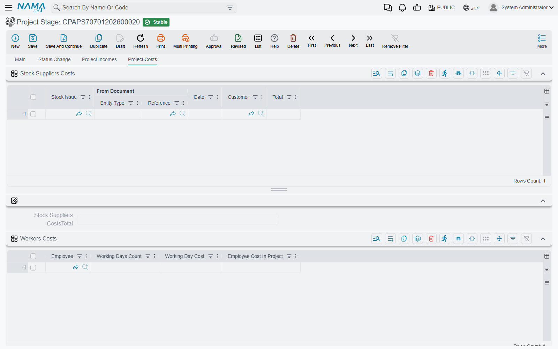Click the Stable status badge
The image size is (558, 349).
point(156,22)
